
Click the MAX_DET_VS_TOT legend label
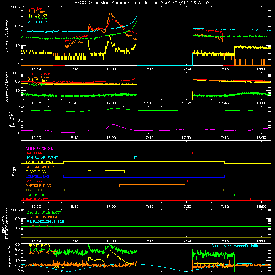(42, 253)
